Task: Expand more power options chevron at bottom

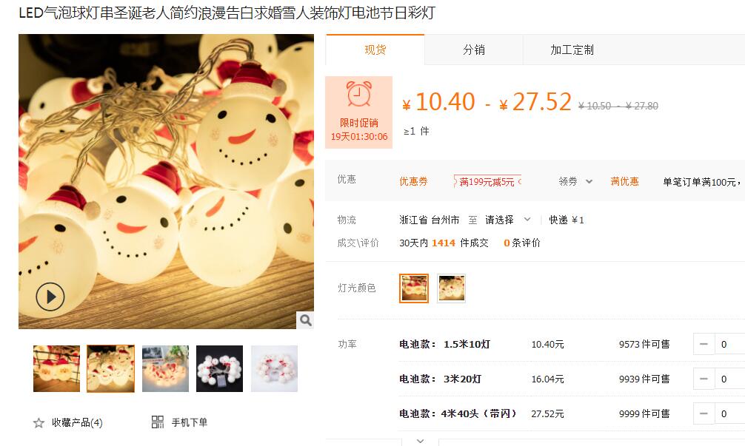Action: click(x=420, y=442)
